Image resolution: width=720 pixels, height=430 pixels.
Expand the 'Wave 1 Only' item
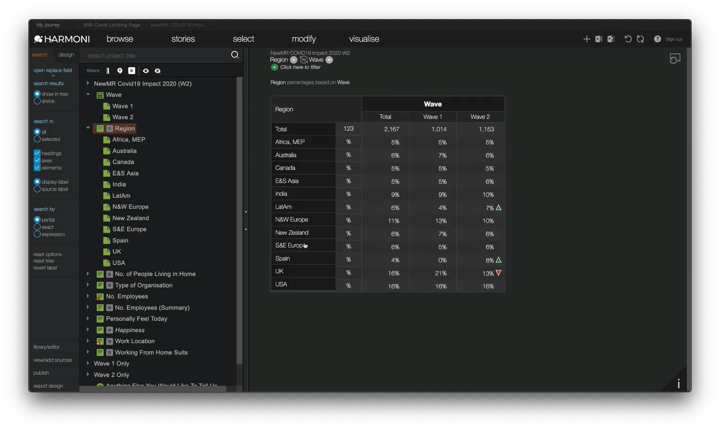pos(88,363)
